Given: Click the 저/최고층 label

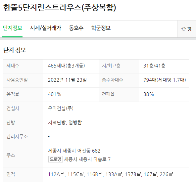Looking at the screenshot, I should click(x=111, y=66).
